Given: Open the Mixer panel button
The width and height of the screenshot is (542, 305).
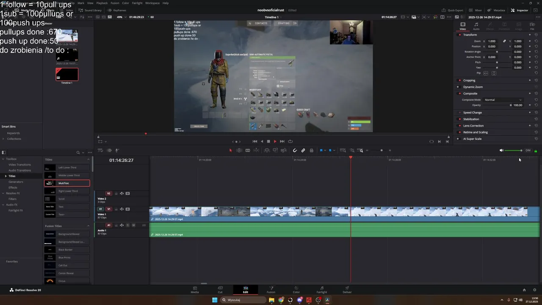Looking at the screenshot, I should click(x=475, y=10).
